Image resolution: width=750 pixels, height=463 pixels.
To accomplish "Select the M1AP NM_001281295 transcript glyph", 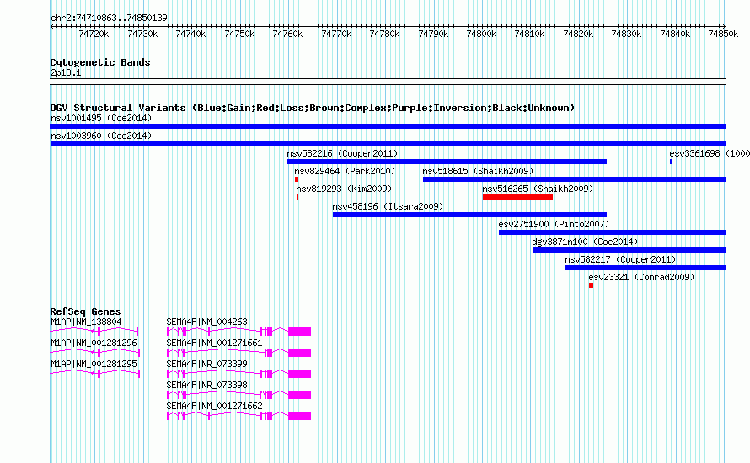I will pyautogui.click(x=94, y=373).
